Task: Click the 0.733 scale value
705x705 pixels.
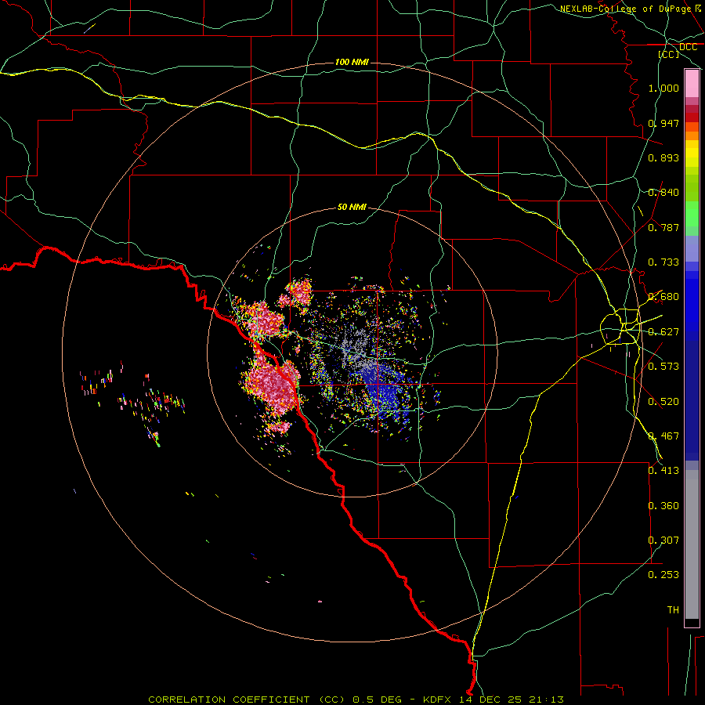Action: click(x=663, y=262)
